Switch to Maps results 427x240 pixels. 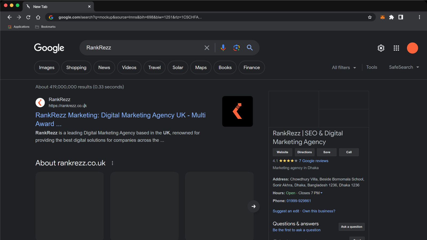(201, 67)
